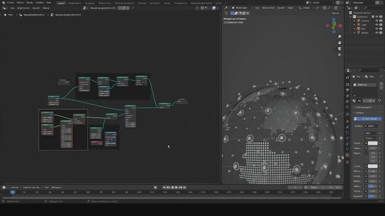385x216 pixels.
Task: Toggle Collection visibility eye
Action: (377, 17)
